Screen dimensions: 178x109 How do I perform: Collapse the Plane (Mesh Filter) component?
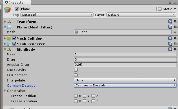pos(5,27)
